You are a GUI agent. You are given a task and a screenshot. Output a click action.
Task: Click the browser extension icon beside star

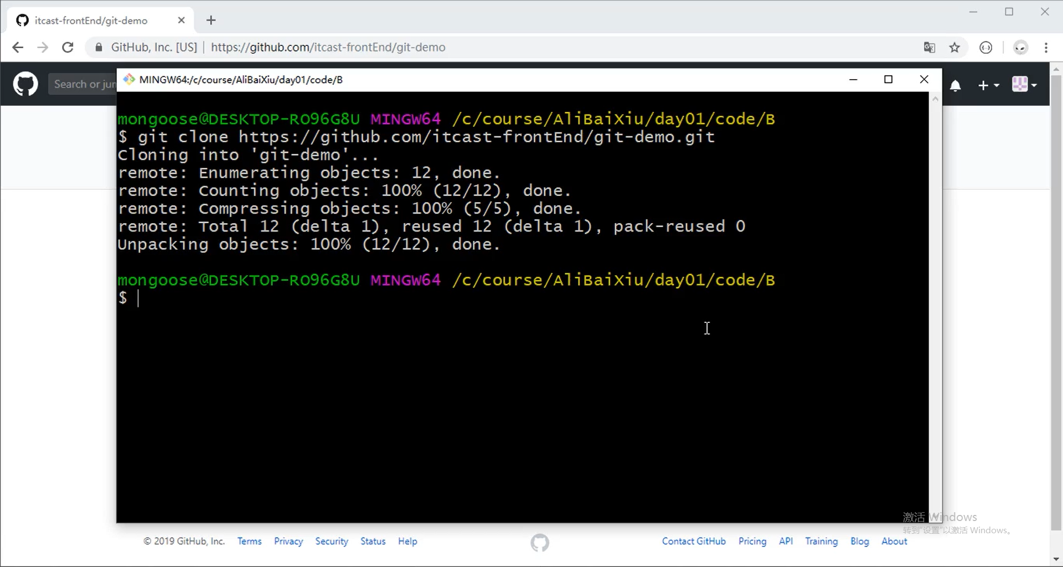[986, 48]
